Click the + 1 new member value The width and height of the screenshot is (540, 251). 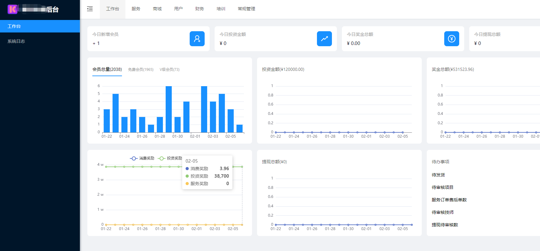(x=96, y=43)
